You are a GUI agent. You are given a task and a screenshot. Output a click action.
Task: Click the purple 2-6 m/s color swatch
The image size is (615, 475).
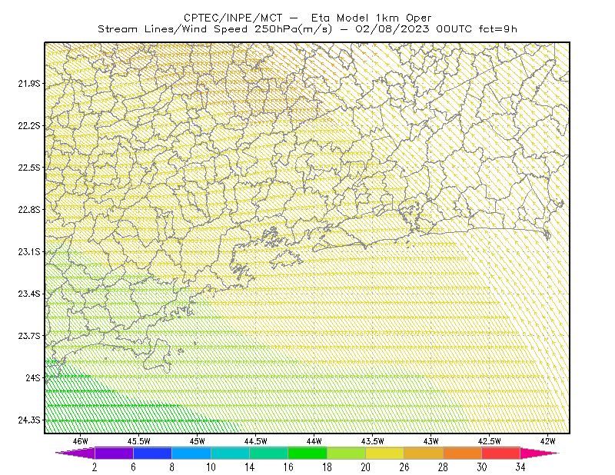tap(114, 453)
